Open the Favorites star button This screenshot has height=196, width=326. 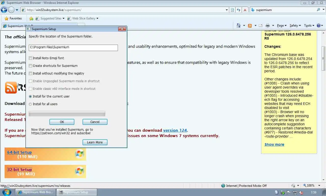[13, 18]
